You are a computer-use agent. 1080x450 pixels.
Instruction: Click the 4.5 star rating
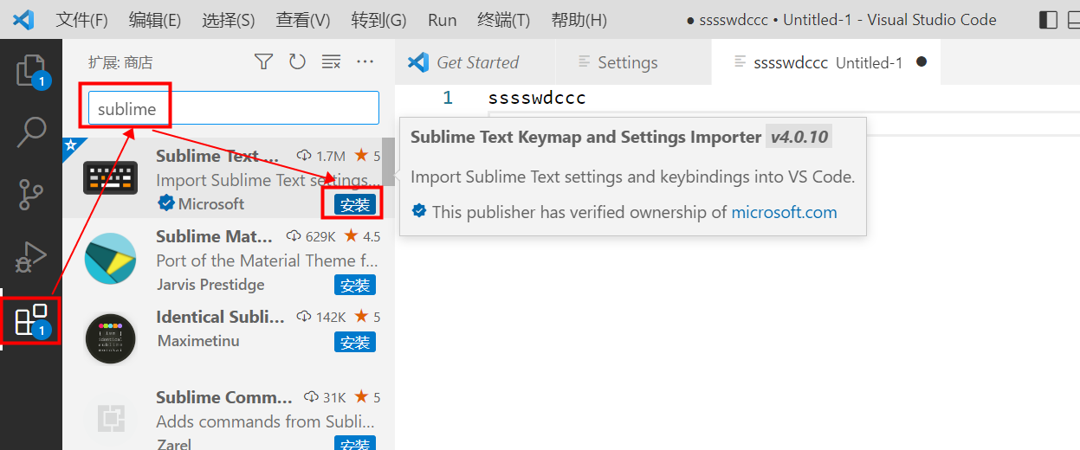coord(362,236)
